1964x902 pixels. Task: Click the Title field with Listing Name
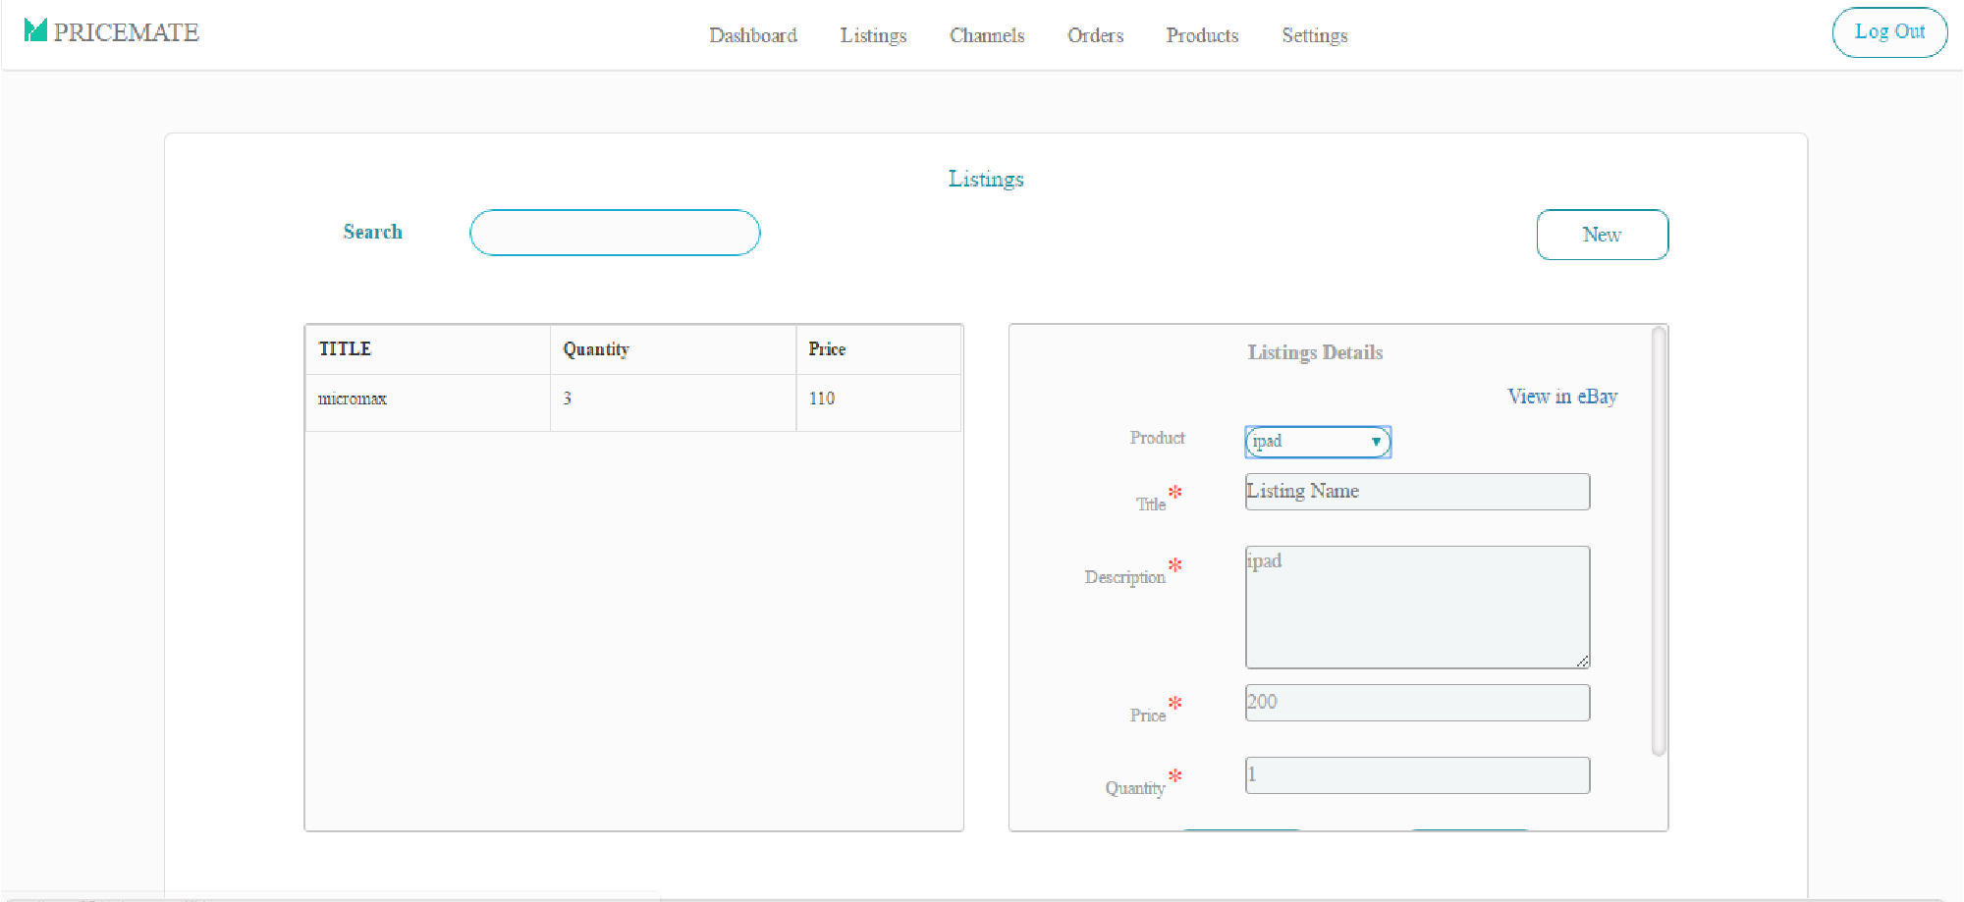[1416, 492]
